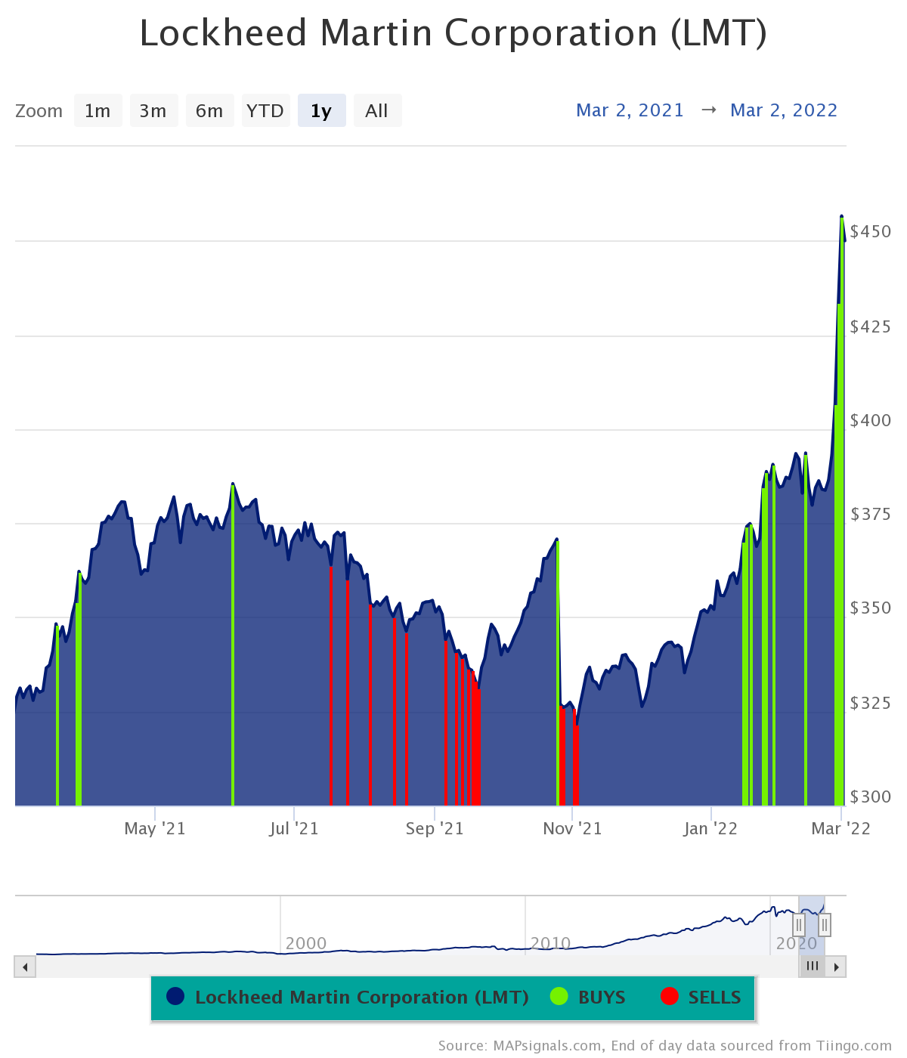Image resolution: width=907 pixels, height=1058 pixels.
Task: Grab the scrollbar thumb with three lines
Action: point(813,967)
